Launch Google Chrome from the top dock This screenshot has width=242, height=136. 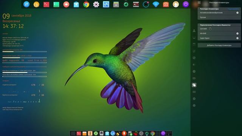coord(86,5)
